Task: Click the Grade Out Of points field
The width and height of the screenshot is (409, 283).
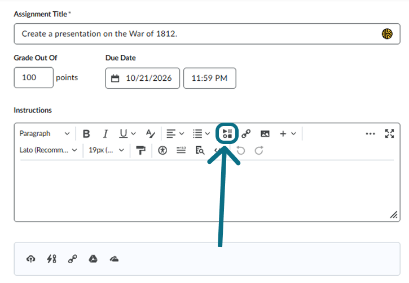Action: coord(34,77)
